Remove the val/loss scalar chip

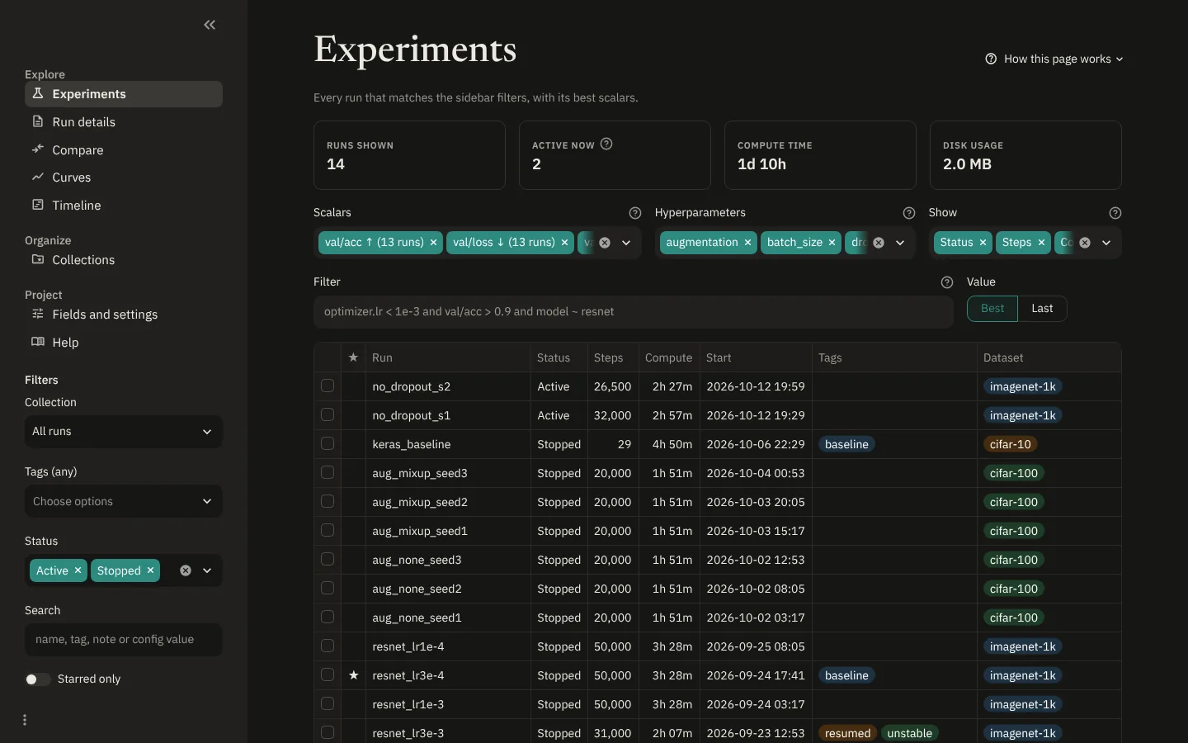(565, 243)
